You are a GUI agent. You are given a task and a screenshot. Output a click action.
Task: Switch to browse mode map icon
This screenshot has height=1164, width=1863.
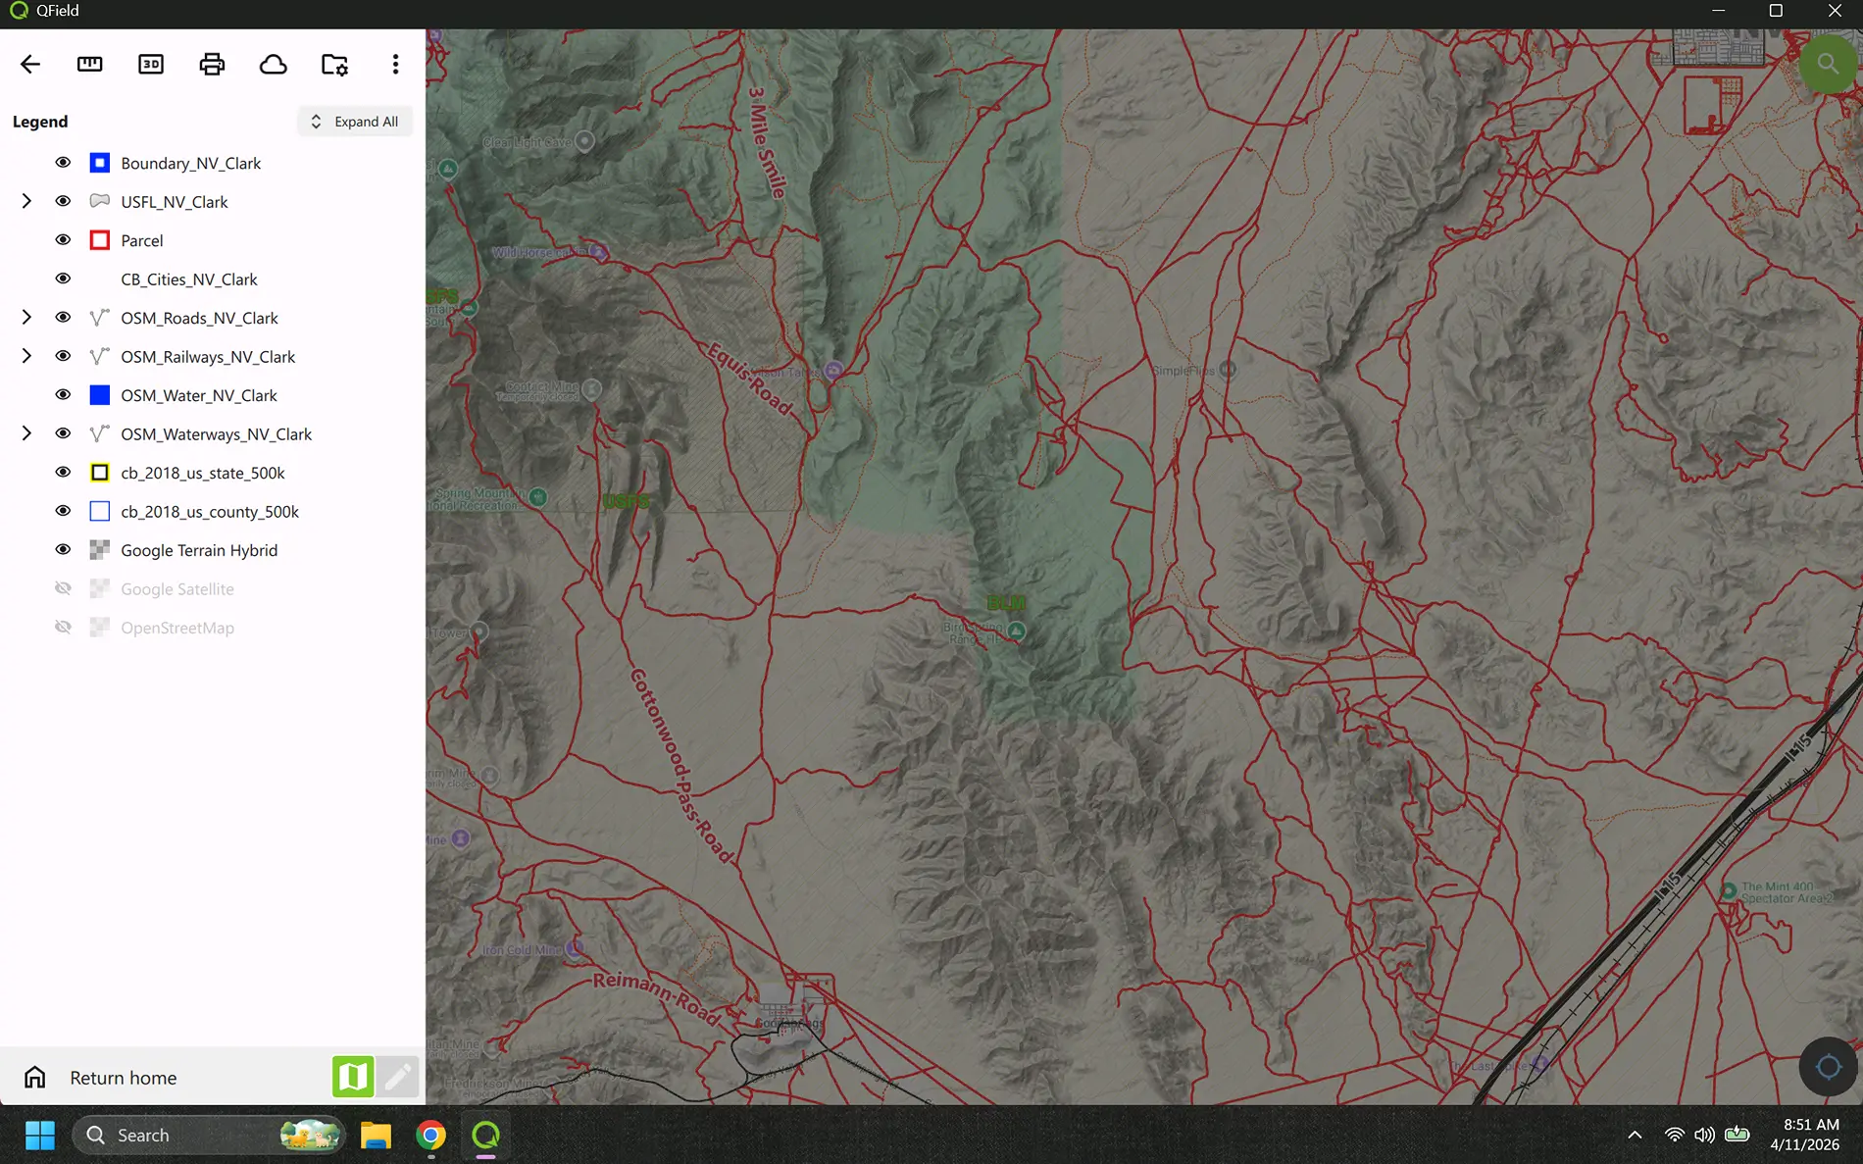pos(353,1077)
